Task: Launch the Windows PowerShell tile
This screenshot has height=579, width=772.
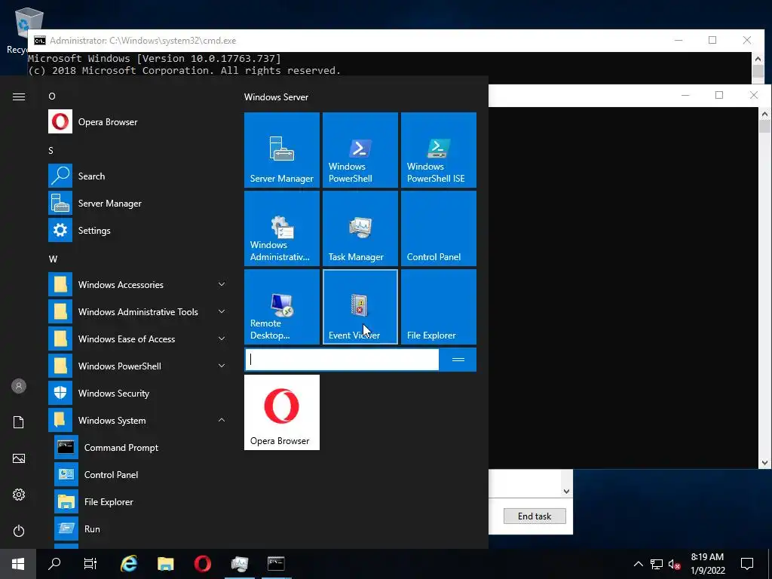Action: tap(360, 150)
